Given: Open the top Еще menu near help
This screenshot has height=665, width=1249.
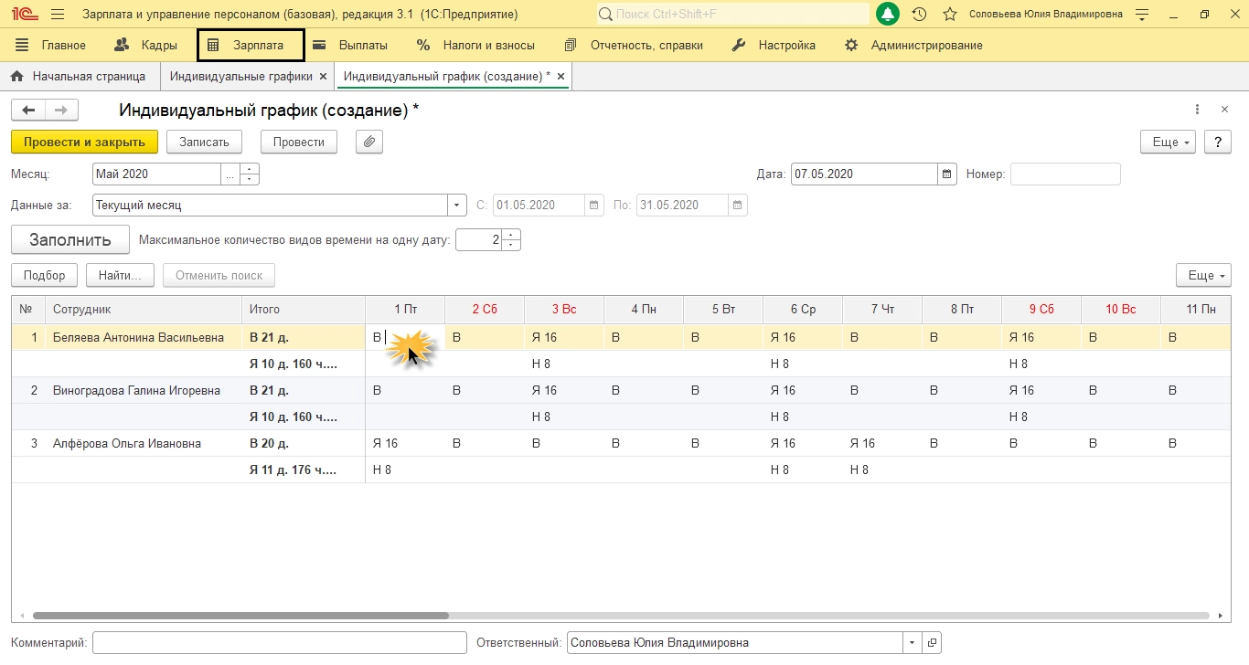Looking at the screenshot, I should [x=1169, y=142].
